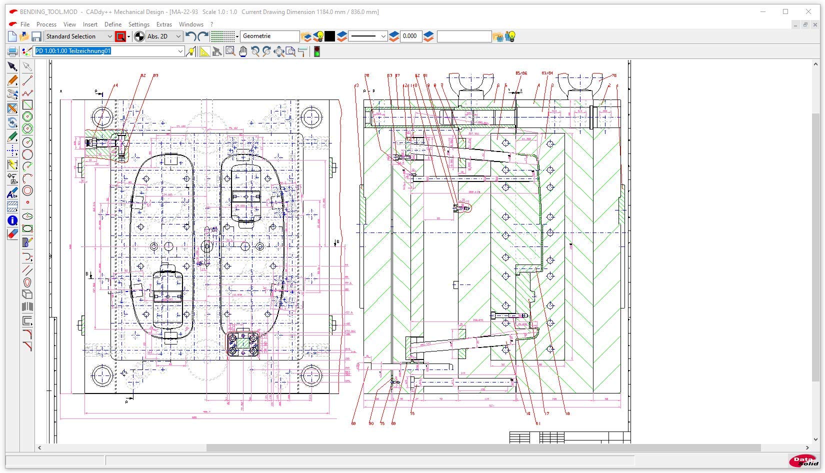Select the line drawing tool
825x473 pixels.
point(27,80)
